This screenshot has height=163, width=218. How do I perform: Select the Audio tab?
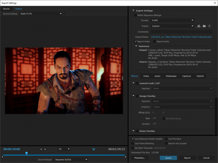157,76
